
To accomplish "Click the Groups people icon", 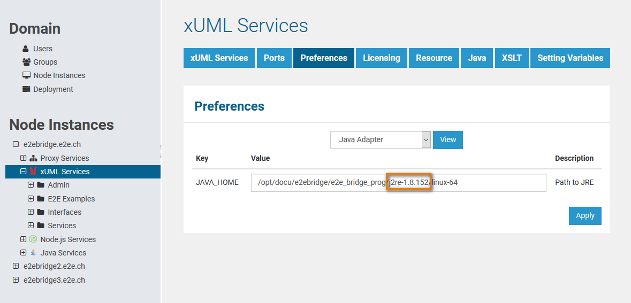I will click(26, 62).
